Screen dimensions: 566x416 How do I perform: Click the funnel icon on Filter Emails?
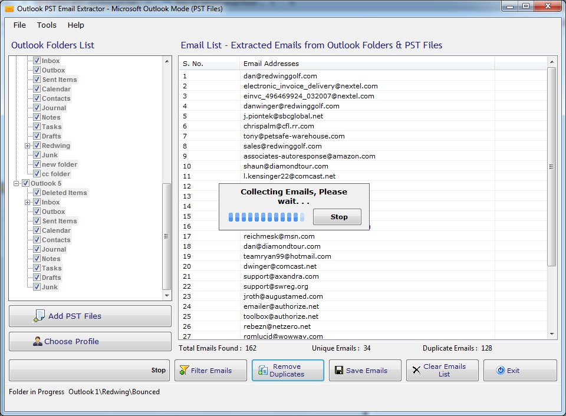pyautogui.click(x=184, y=370)
